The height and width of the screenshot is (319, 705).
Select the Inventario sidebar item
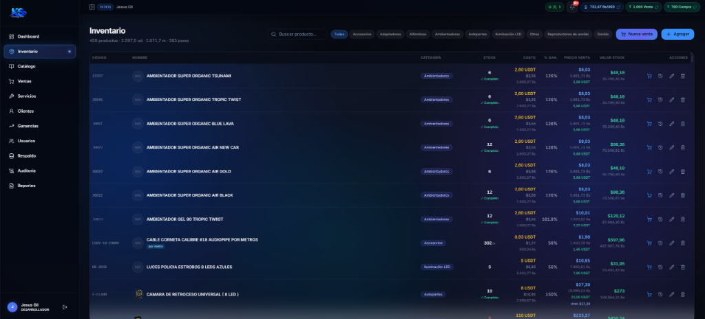(x=39, y=52)
